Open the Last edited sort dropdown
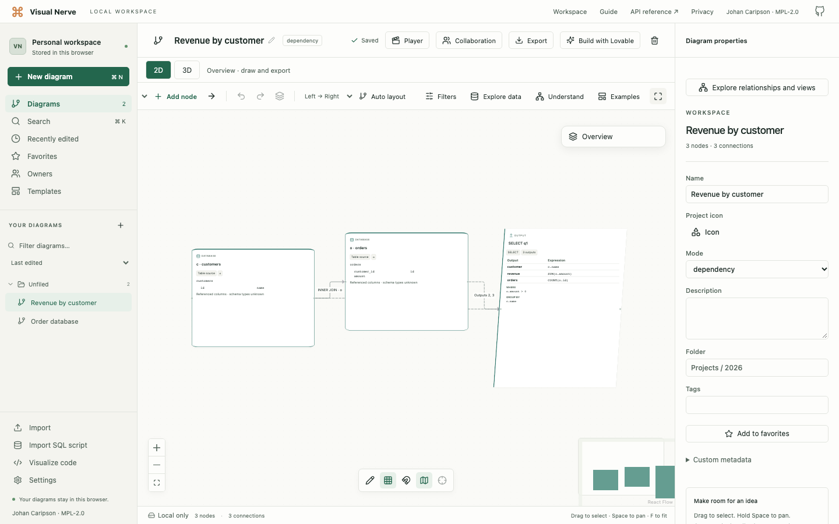839x524 pixels. click(x=69, y=263)
